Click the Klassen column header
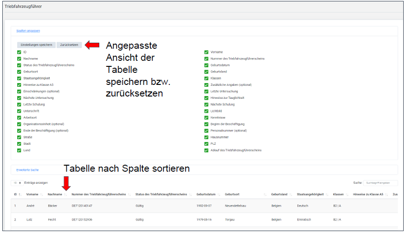The image size is (406, 232). point(338,194)
